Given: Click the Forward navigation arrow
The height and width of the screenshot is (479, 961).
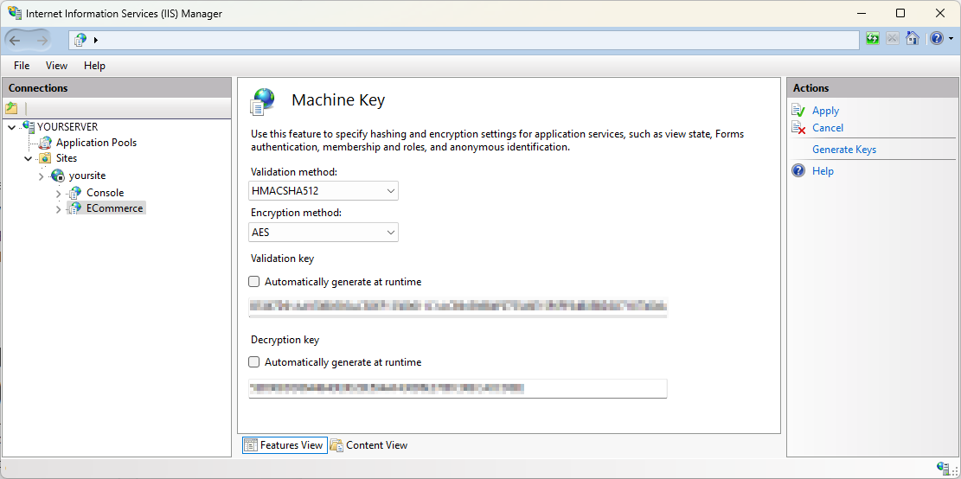Looking at the screenshot, I should 42,41.
